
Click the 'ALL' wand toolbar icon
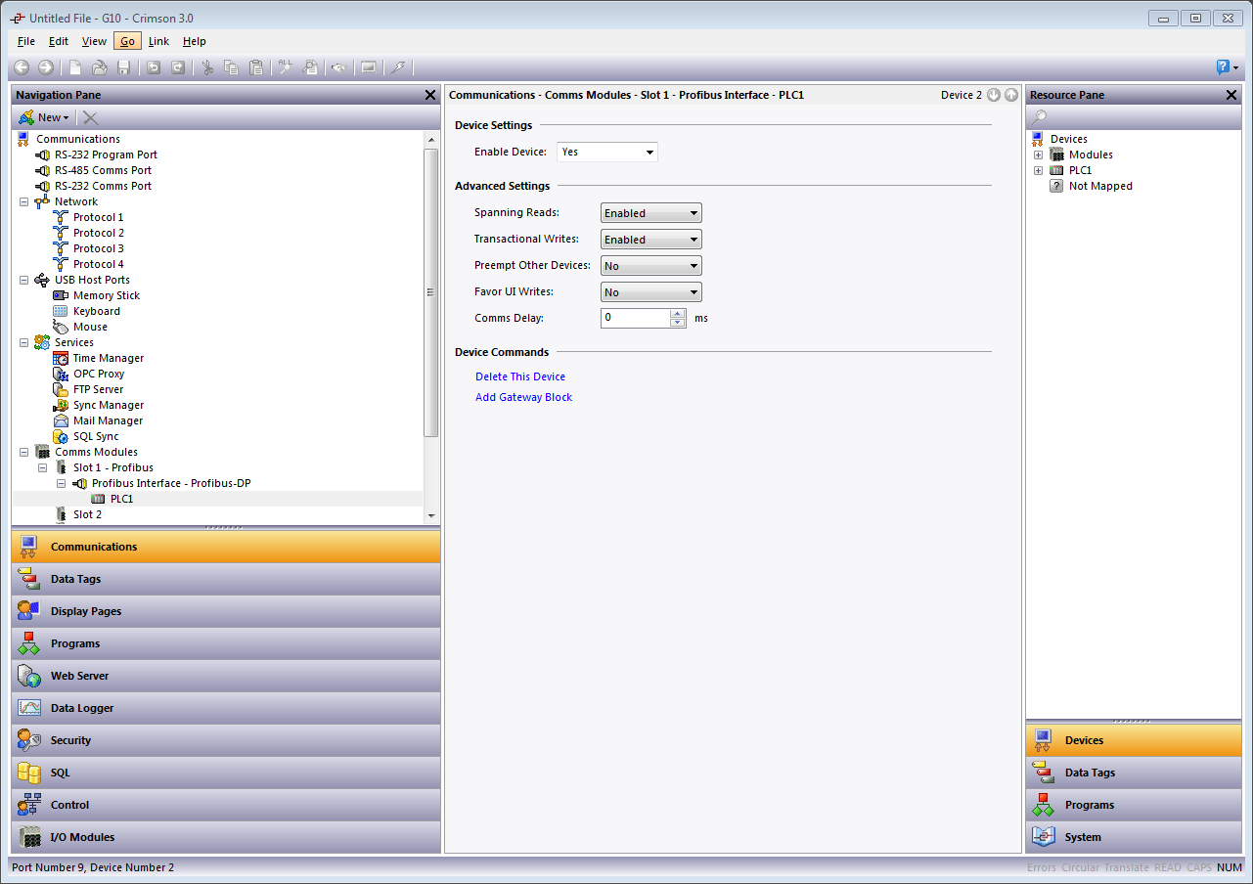click(x=286, y=67)
